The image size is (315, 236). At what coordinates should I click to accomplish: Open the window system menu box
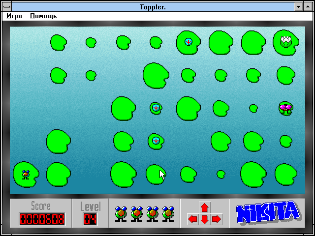pyautogui.click(x=7, y=7)
